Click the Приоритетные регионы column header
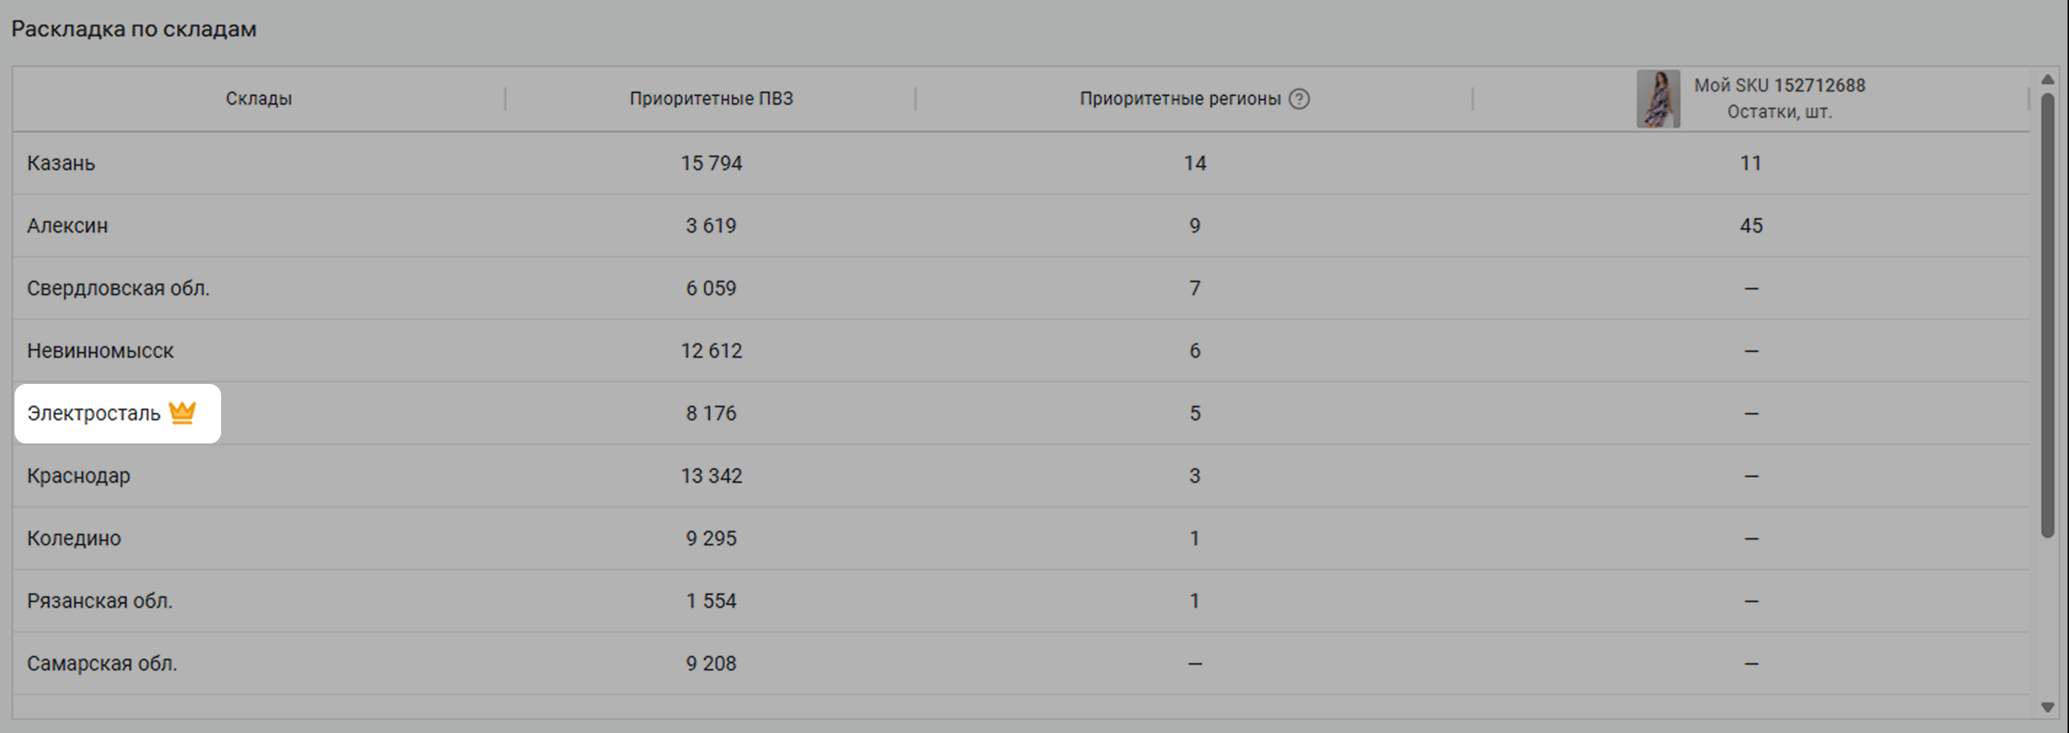The image size is (2069, 733). (1179, 99)
